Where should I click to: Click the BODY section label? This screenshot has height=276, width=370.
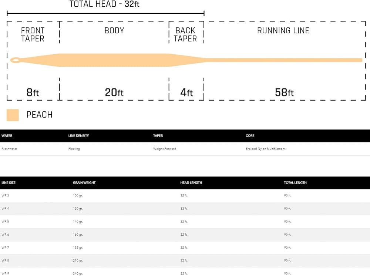click(x=114, y=31)
